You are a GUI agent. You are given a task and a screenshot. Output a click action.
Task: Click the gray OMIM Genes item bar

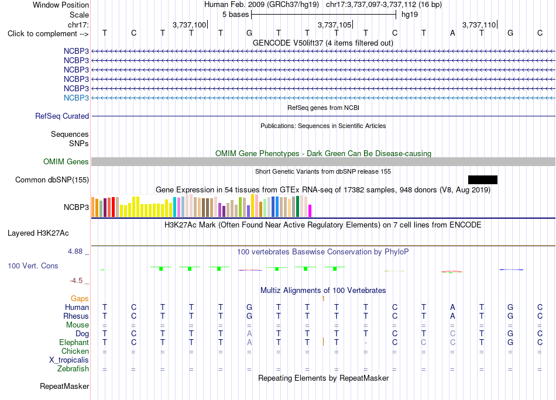[x=323, y=162]
